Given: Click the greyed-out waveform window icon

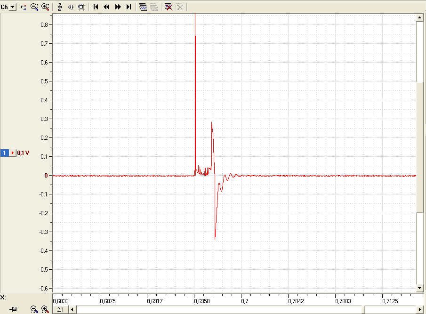Looking at the screenshot, I should tap(154, 7).
